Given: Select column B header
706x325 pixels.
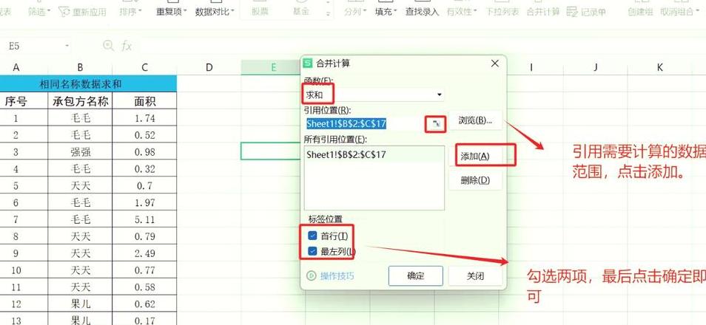Looking at the screenshot, I should [80, 67].
